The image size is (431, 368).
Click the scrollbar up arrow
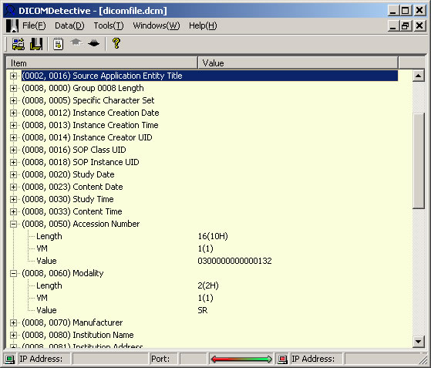(x=419, y=76)
